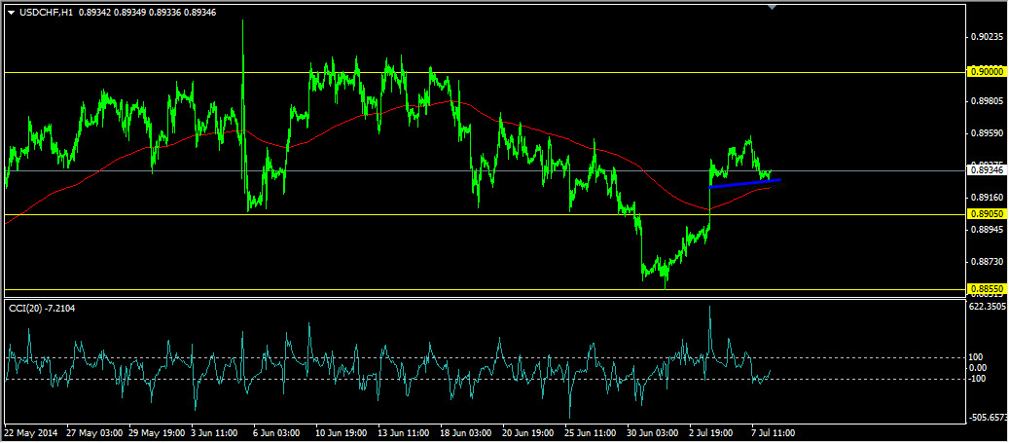Click the 13 Jun 11:00 time label
This screenshot has width=1009, height=443.
(404, 434)
